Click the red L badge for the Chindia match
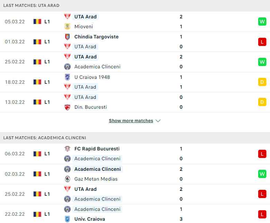 point(262,42)
